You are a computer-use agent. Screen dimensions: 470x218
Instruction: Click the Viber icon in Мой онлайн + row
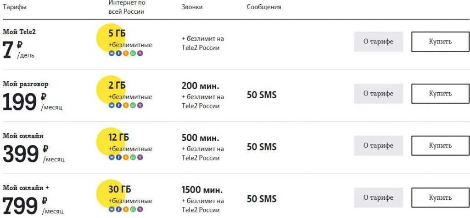tap(140, 209)
